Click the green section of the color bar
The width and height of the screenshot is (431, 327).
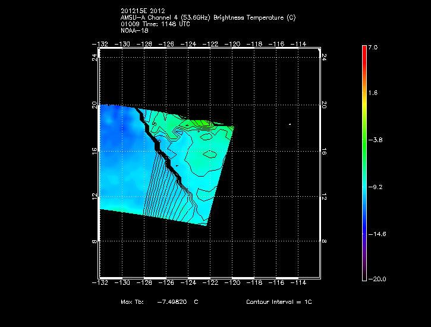(364, 149)
